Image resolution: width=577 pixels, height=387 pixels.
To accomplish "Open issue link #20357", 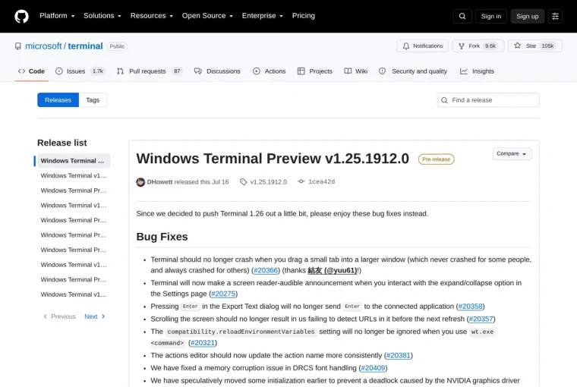I will point(481,319).
